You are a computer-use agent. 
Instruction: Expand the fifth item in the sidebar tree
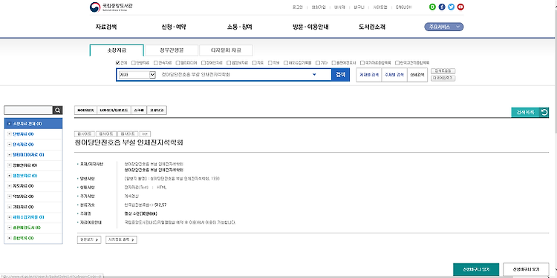(x=9, y=165)
